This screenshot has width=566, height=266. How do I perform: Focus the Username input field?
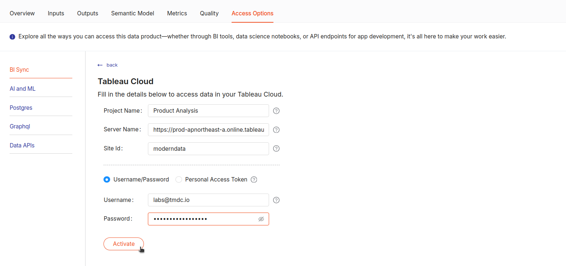tap(208, 200)
